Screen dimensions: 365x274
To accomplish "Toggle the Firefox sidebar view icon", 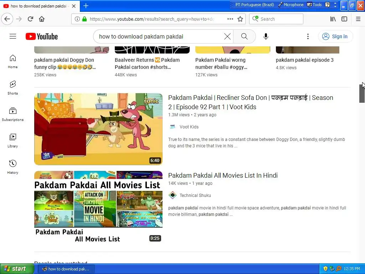I will click(344, 19).
